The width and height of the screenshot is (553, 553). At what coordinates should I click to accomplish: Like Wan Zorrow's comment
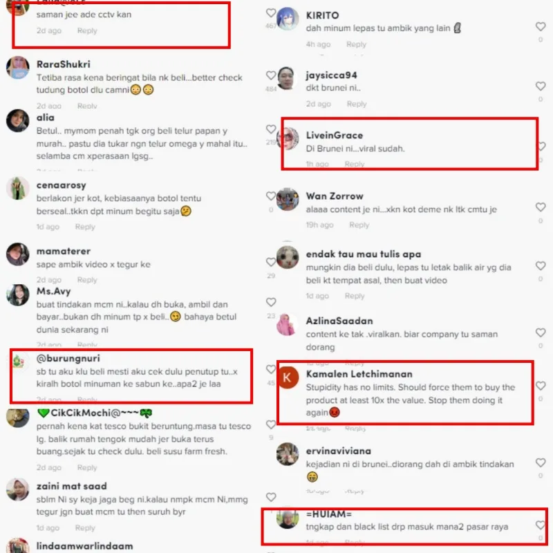point(541,207)
